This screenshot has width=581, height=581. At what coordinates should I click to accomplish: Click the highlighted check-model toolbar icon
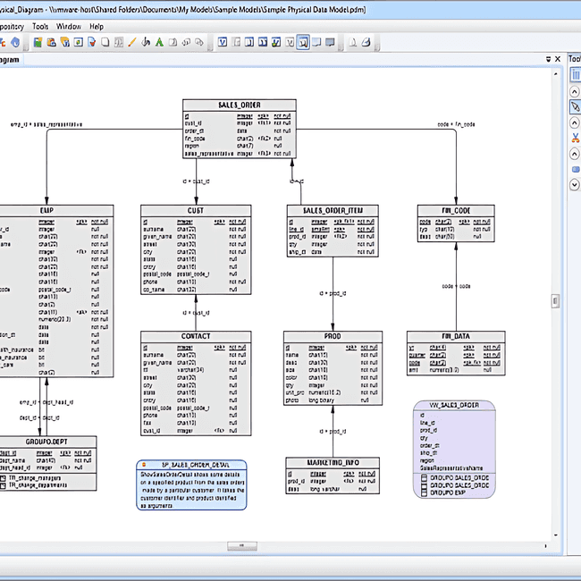tap(303, 42)
